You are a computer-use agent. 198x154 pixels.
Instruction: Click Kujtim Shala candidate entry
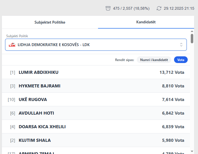[x=96, y=140]
